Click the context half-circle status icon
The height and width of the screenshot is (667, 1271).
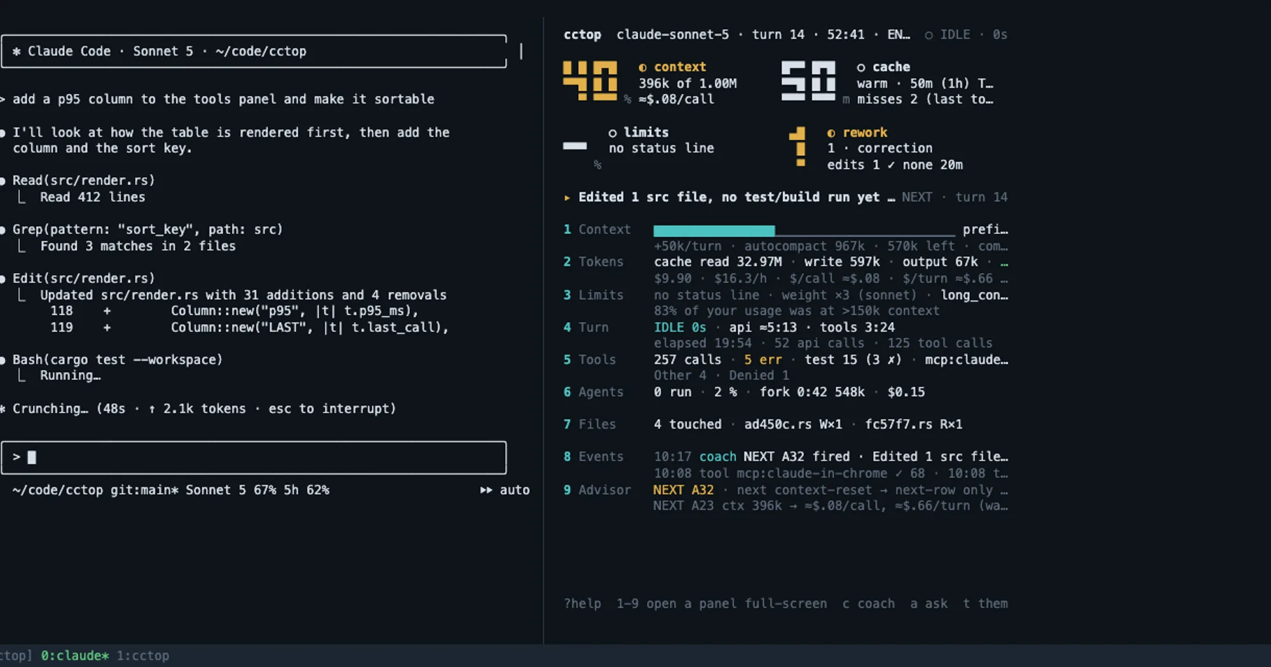[x=642, y=67]
